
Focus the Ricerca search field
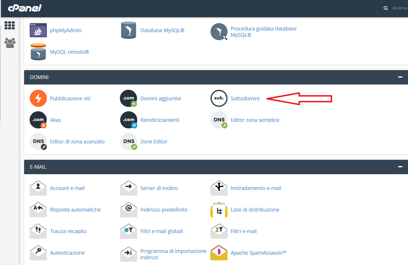[399, 8]
